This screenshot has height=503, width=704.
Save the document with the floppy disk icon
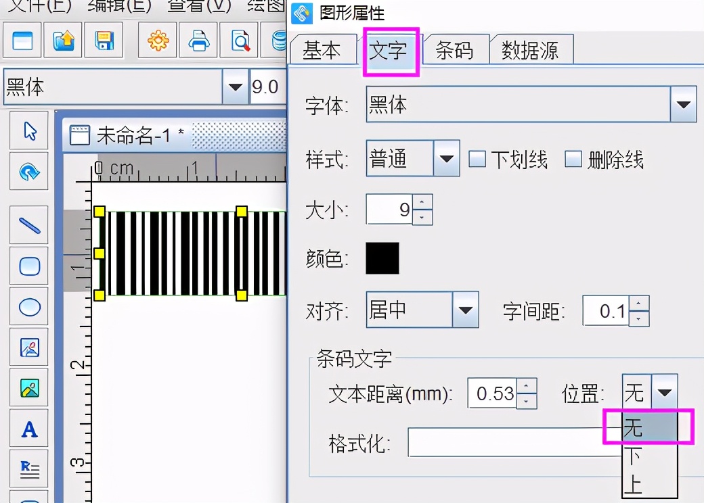click(104, 40)
